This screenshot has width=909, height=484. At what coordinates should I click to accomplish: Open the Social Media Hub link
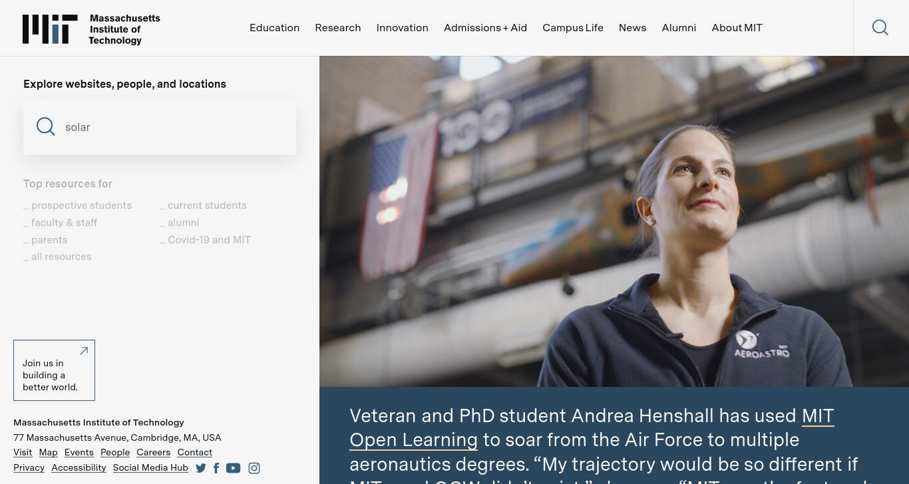point(150,467)
